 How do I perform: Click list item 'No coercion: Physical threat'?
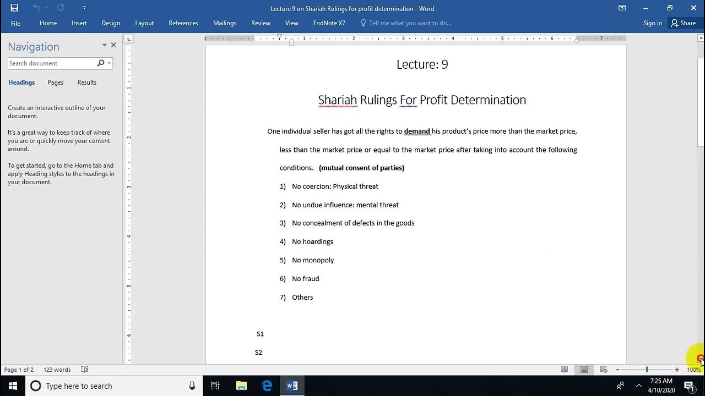[x=335, y=186]
